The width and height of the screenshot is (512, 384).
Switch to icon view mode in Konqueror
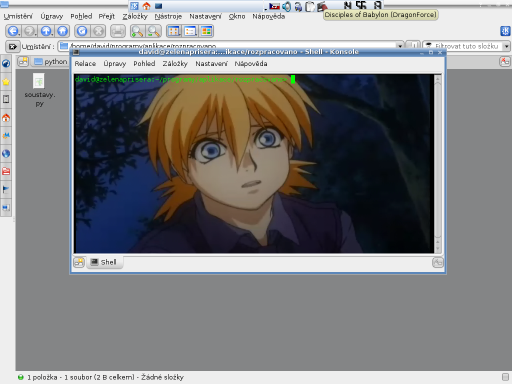(174, 31)
